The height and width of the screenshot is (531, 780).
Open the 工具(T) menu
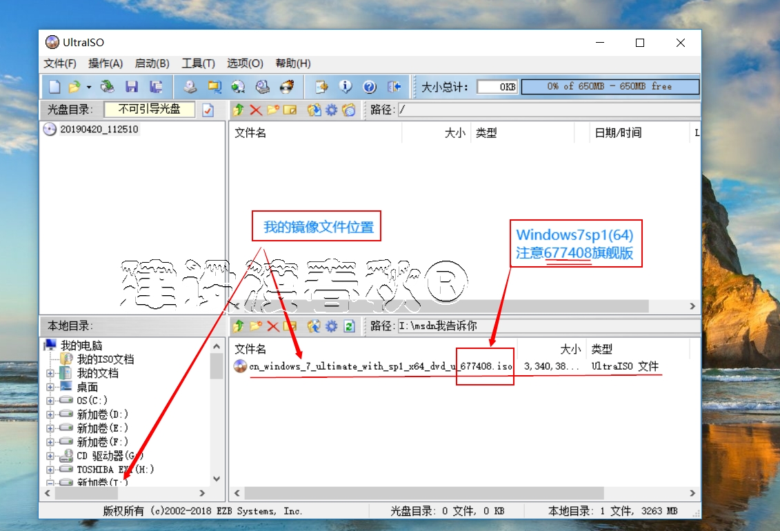pyautogui.click(x=198, y=63)
